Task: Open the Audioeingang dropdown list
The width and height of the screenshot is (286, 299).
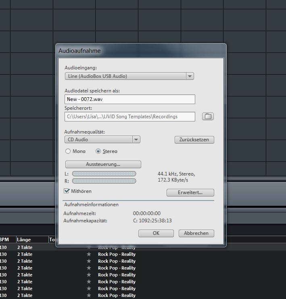Action: tap(190, 76)
